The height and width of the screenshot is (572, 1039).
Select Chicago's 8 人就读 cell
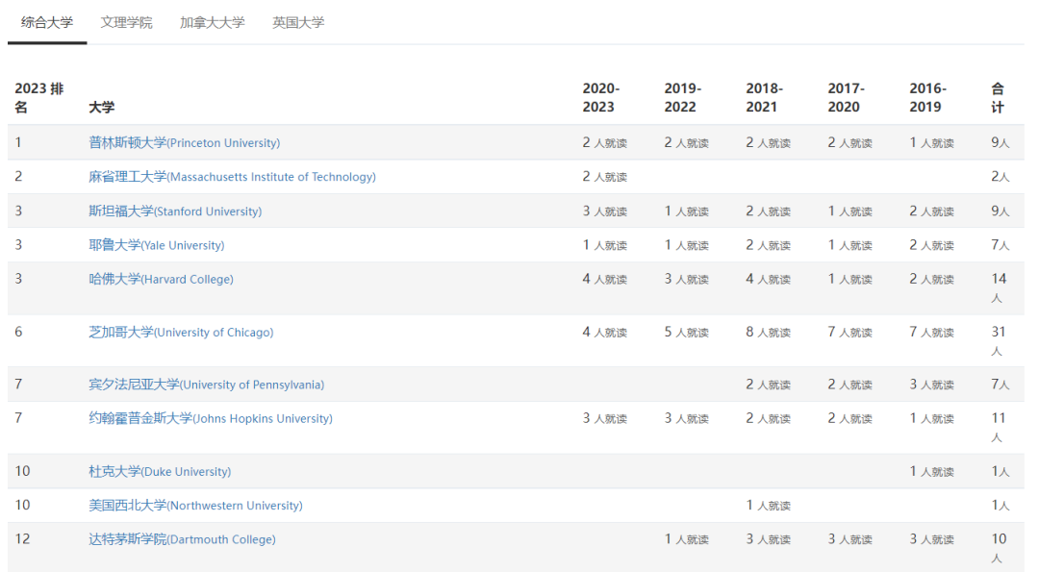[x=768, y=332]
